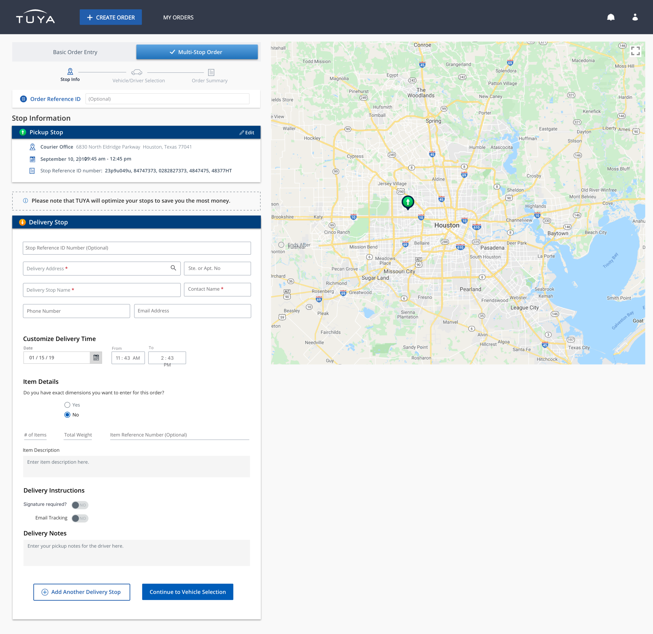Click the Email Address field

[x=192, y=311]
